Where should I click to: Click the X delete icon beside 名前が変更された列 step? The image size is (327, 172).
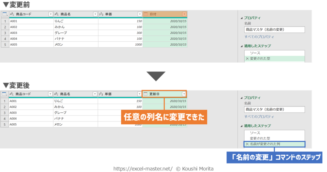tap(247, 144)
